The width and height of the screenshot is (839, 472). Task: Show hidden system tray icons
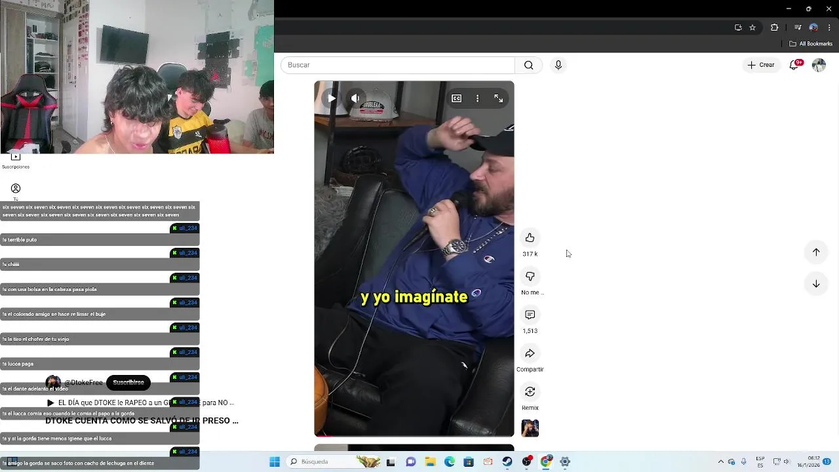click(721, 462)
